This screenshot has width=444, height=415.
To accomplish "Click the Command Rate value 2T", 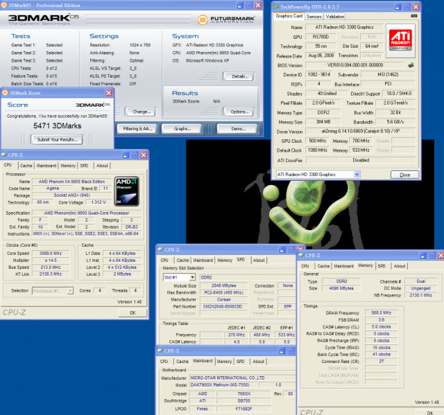I will [x=381, y=361].
